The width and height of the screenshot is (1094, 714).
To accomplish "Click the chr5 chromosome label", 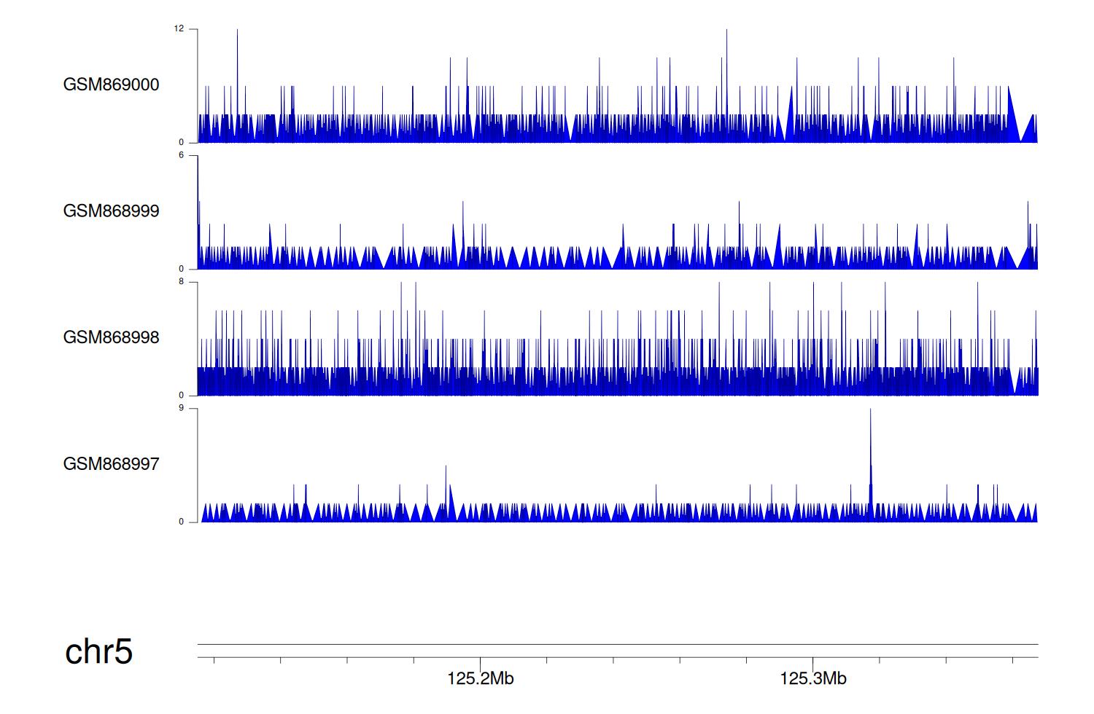I will (98, 651).
